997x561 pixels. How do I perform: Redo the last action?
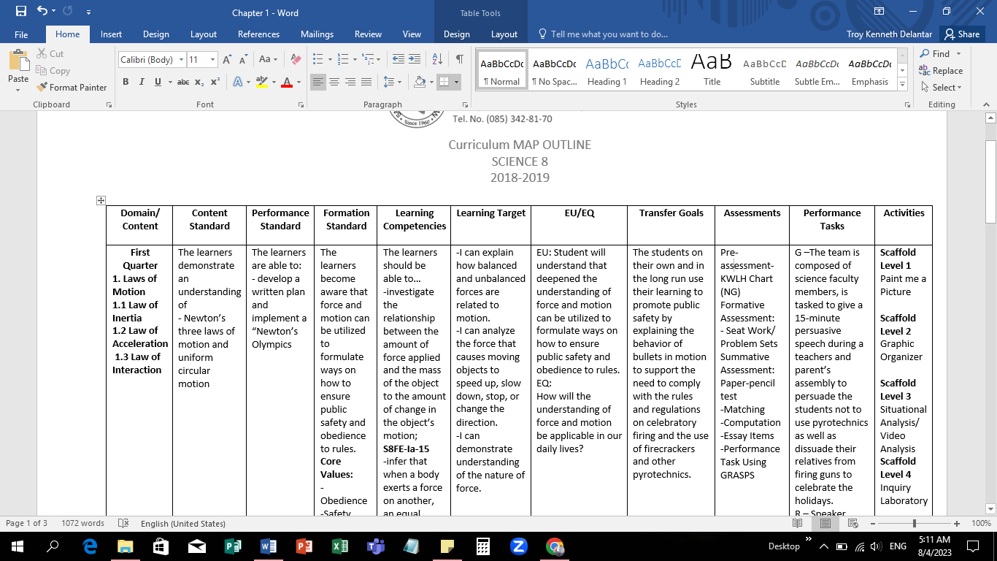[x=68, y=12]
